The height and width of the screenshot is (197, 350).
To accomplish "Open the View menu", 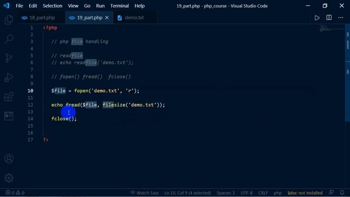I will click(73, 6).
